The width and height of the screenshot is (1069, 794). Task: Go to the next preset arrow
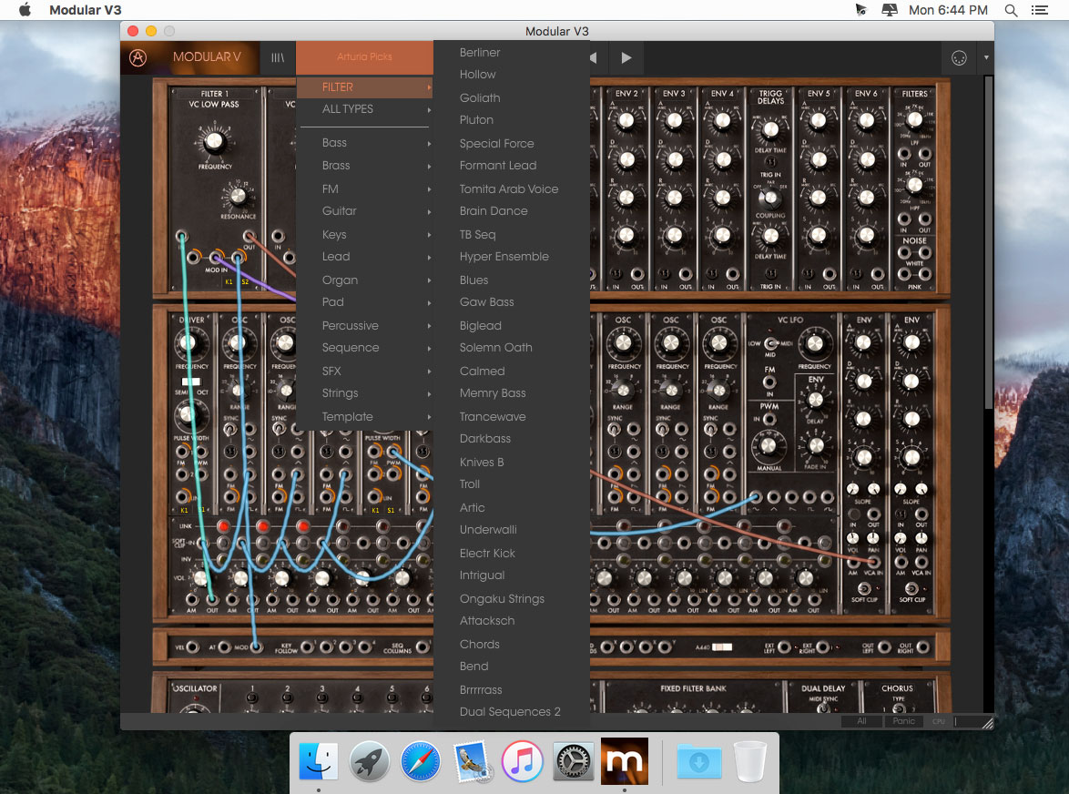click(x=626, y=58)
